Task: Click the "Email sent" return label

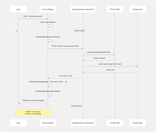Action: coord(110,70)
